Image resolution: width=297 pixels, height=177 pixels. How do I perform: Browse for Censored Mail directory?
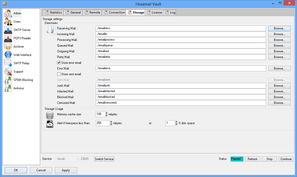point(279,103)
